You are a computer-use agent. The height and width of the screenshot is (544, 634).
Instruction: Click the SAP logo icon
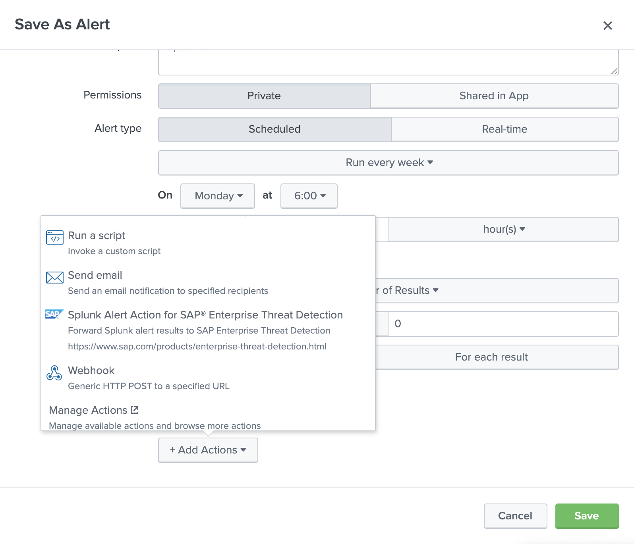[x=54, y=314]
